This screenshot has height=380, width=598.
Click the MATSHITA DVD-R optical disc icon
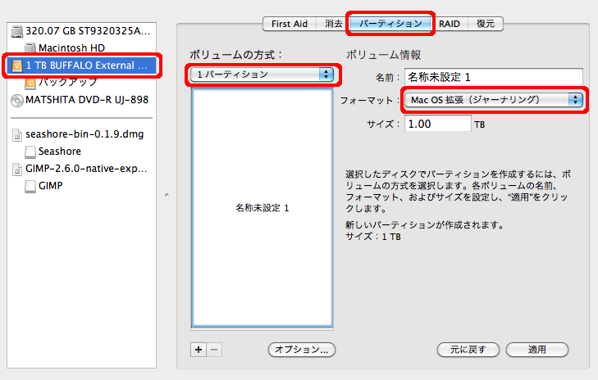[x=17, y=100]
